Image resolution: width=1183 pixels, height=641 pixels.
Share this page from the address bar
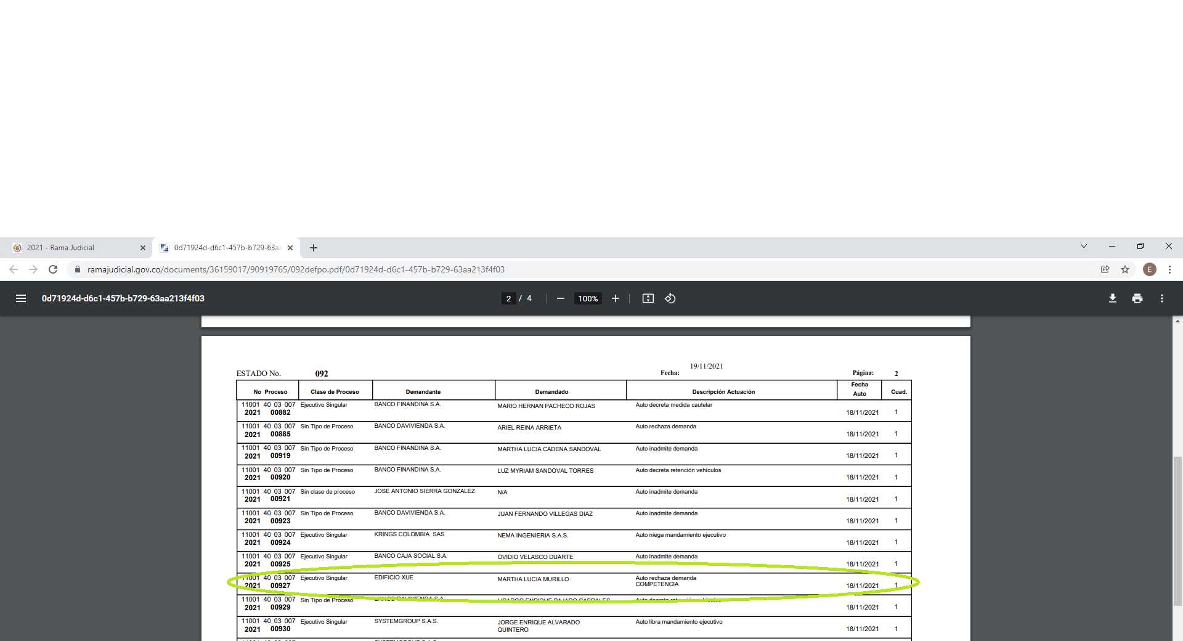(x=1105, y=269)
